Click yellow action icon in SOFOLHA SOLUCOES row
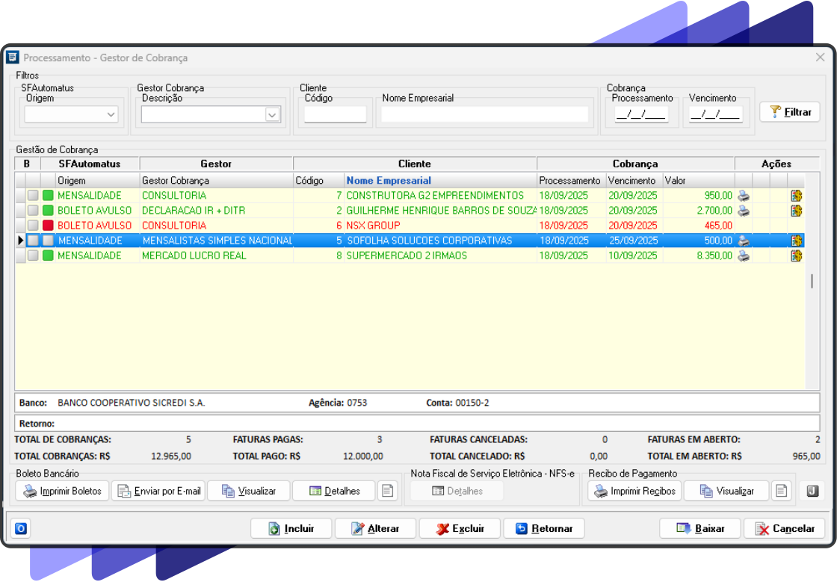This screenshot has width=837, height=582. (x=797, y=241)
